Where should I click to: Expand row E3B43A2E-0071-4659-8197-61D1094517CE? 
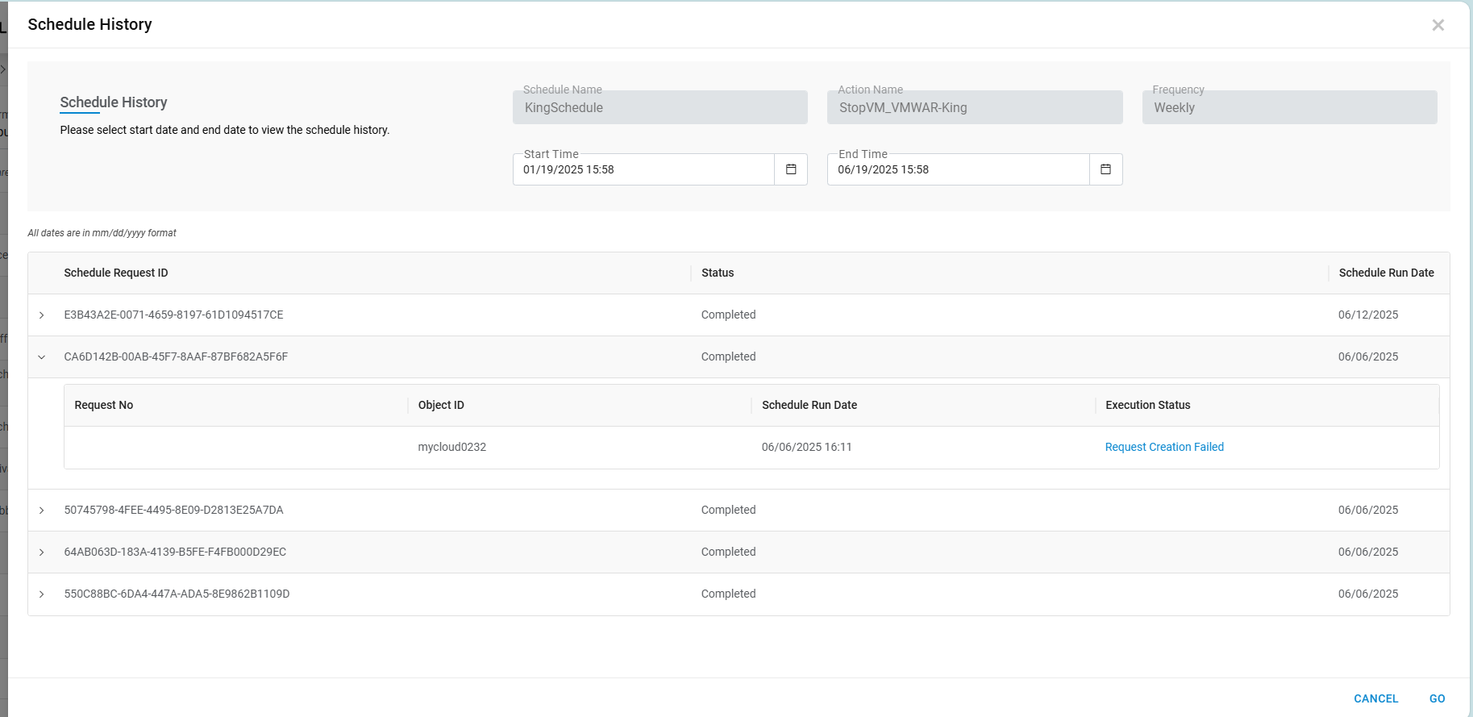pyautogui.click(x=42, y=315)
